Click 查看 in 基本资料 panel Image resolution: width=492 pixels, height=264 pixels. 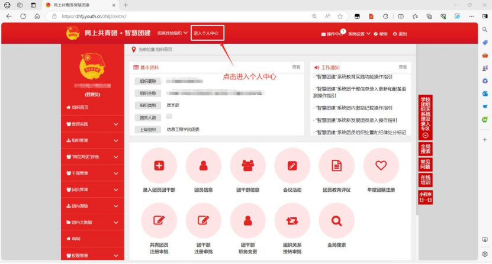click(296, 67)
